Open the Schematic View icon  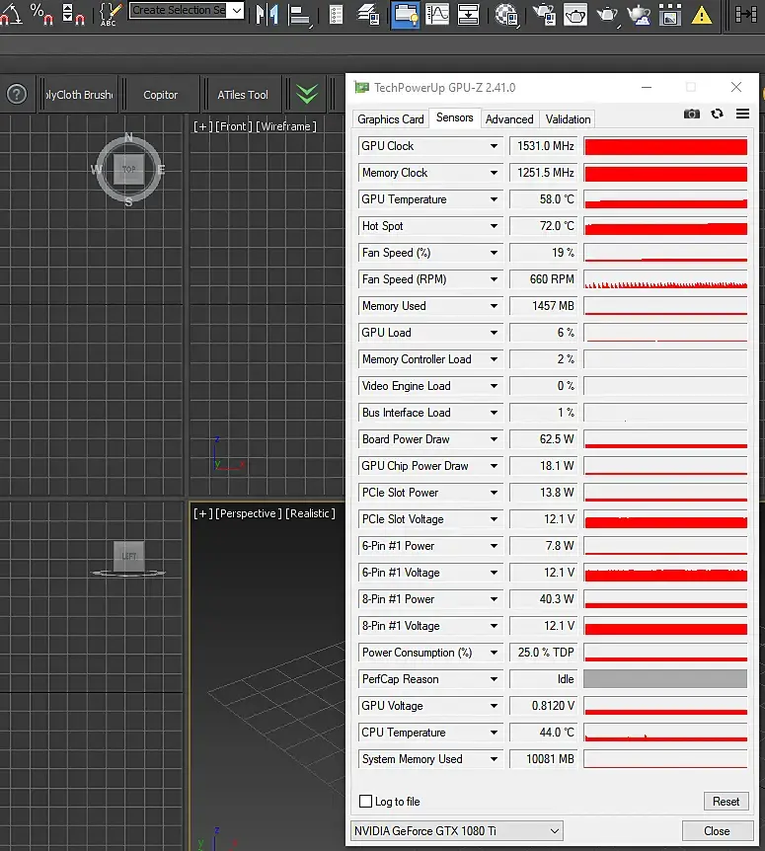468,14
